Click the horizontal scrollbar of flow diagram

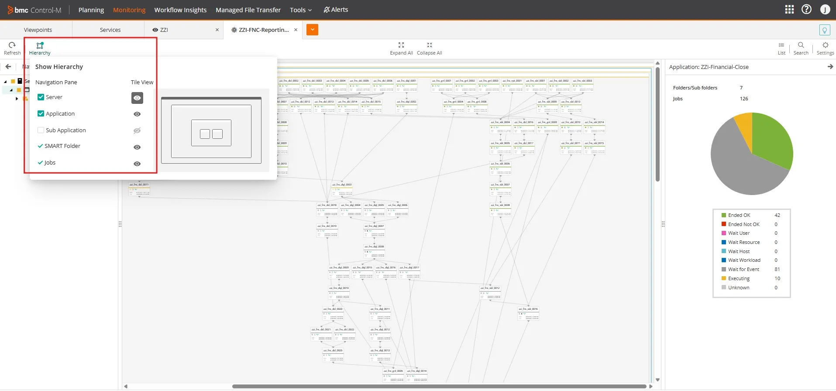click(x=439, y=386)
